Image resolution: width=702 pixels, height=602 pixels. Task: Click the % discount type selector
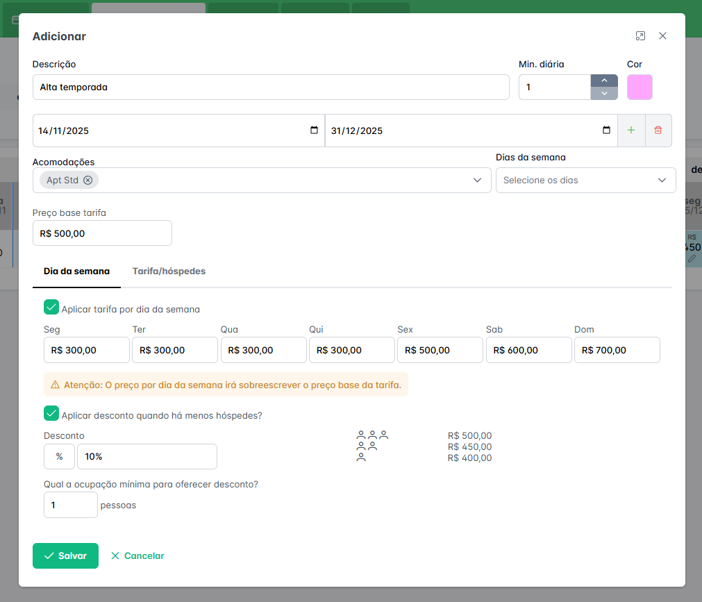coord(60,457)
